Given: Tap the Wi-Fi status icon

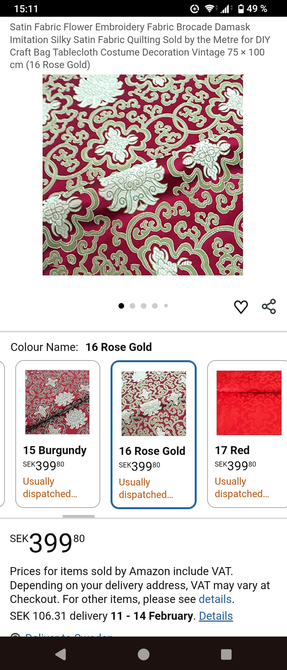Looking at the screenshot, I should pyautogui.click(x=209, y=9).
